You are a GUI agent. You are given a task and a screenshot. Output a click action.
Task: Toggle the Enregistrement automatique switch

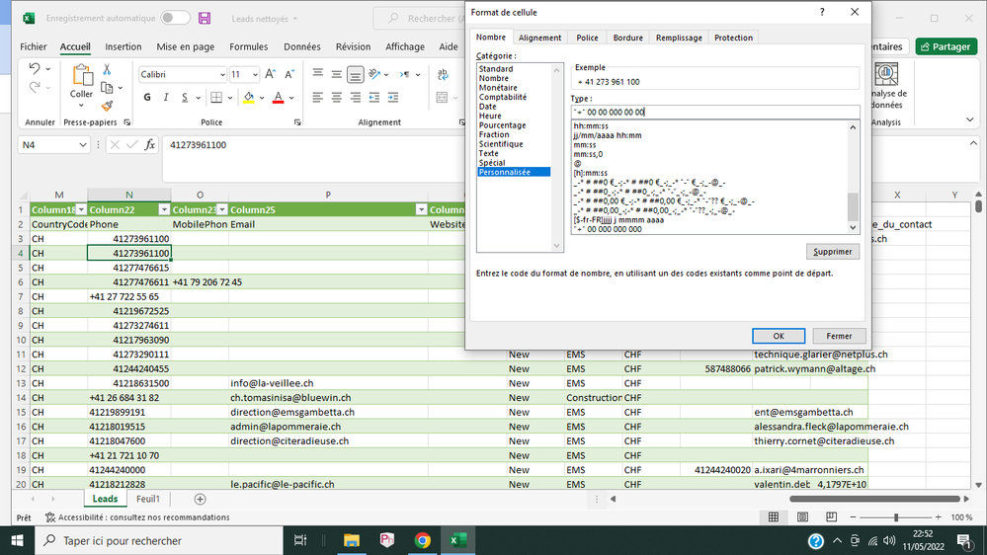click(x=175, y=18)
